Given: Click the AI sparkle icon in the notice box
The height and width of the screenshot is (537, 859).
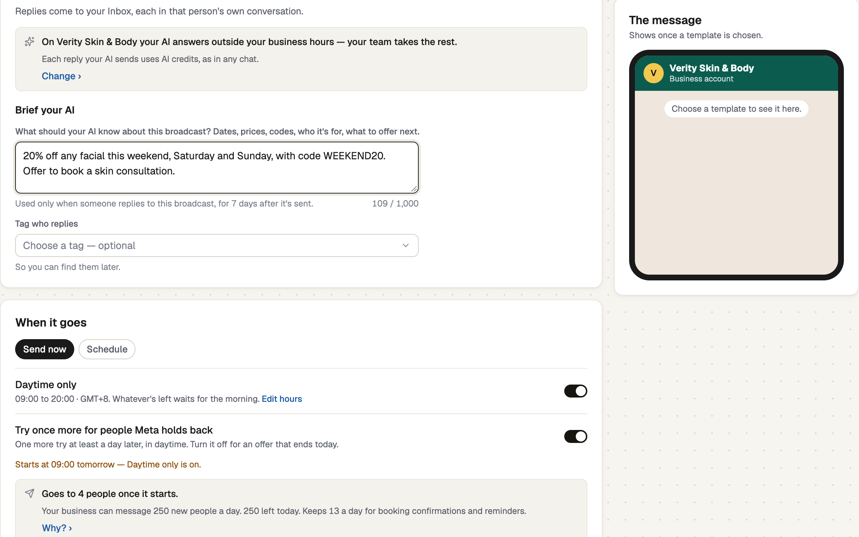Looking at the screenshot, I should 30,42.
